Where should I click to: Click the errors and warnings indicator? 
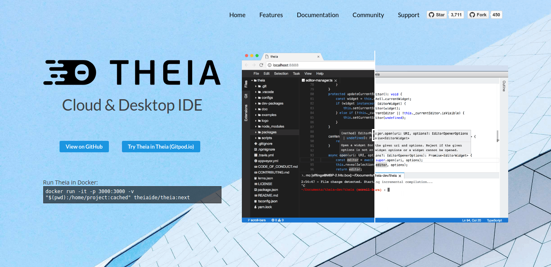(278, 220)
